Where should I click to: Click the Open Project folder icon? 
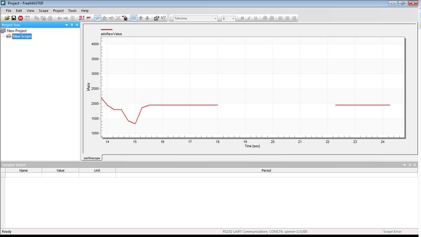click(x=7, y=18)
